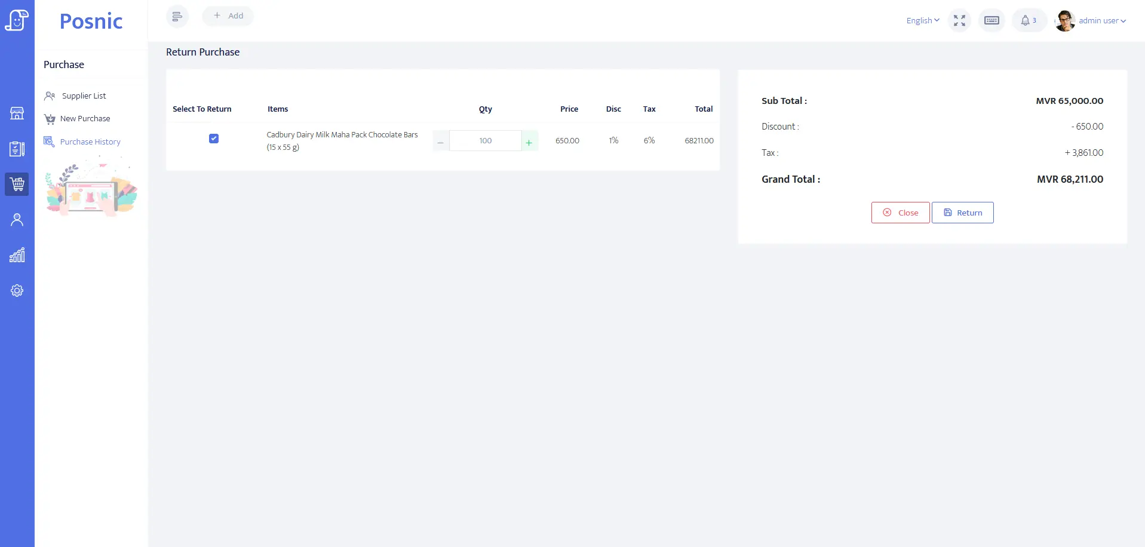Open Purchase History menu item
Image resolution: width=1145 pixels, height=547 pixels.
point(90,142)
